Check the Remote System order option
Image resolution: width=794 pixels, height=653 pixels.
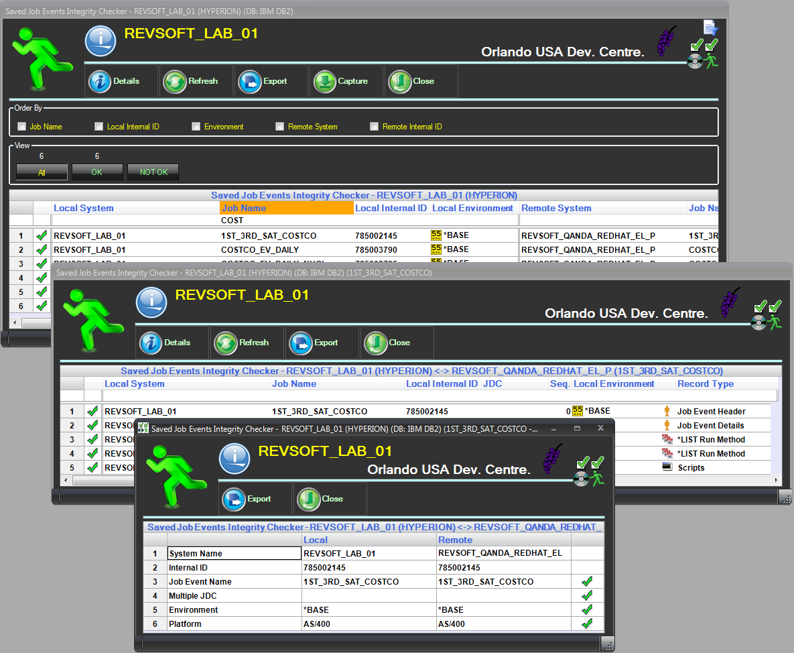(x=280, y=126)
